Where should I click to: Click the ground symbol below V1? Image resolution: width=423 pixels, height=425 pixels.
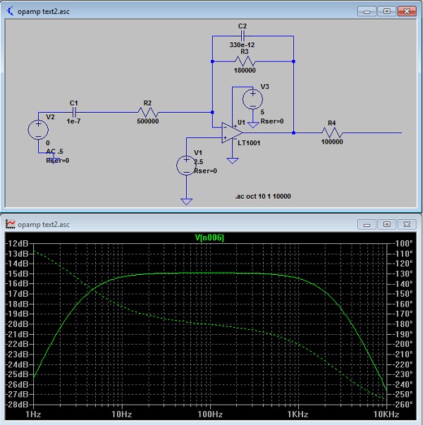click(x=185, y=202)
